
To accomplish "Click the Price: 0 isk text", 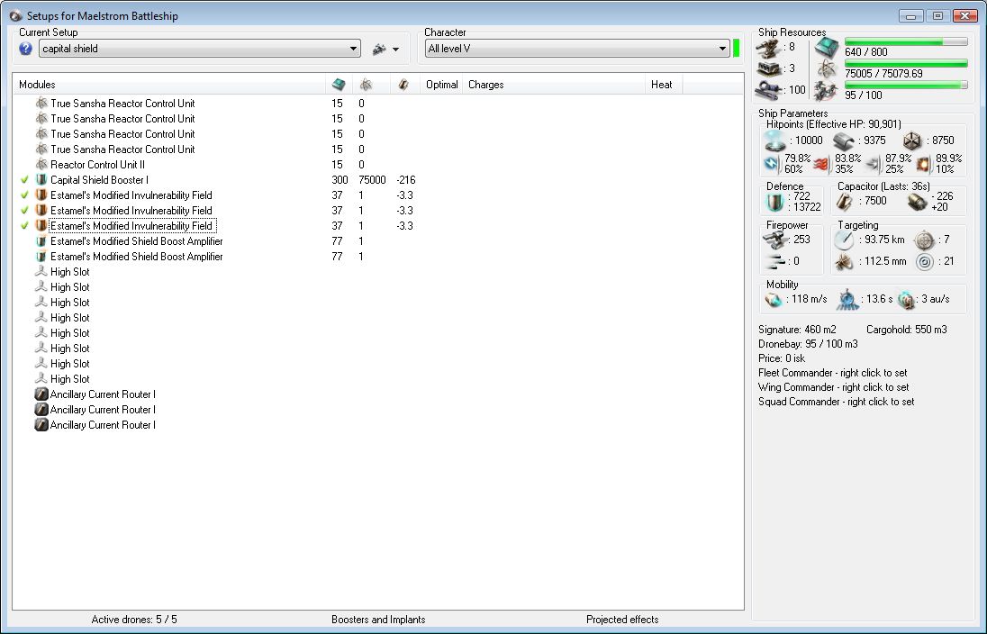I will (x=782, y=358).
